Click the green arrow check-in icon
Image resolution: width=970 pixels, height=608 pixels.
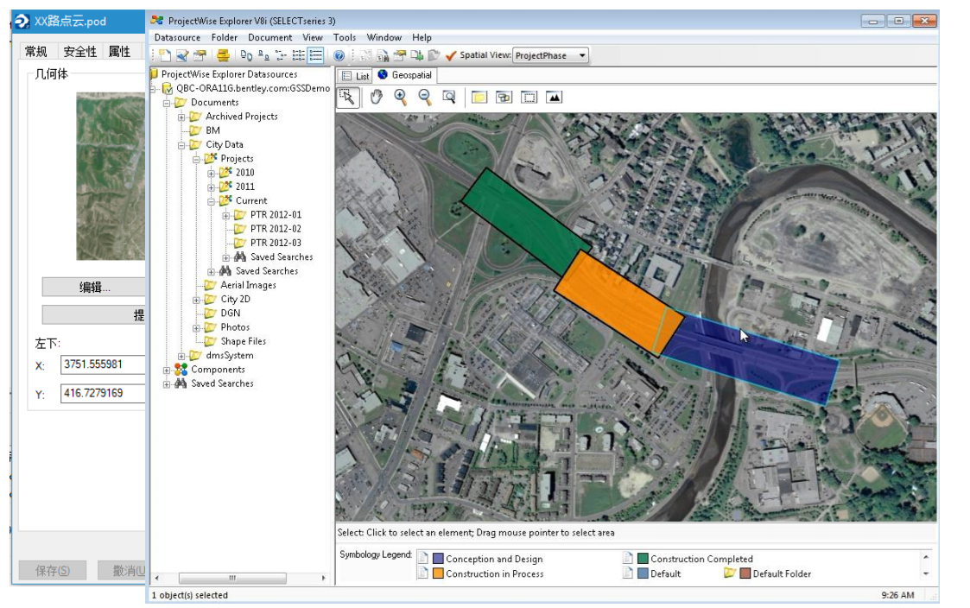(x=417, y=55)
